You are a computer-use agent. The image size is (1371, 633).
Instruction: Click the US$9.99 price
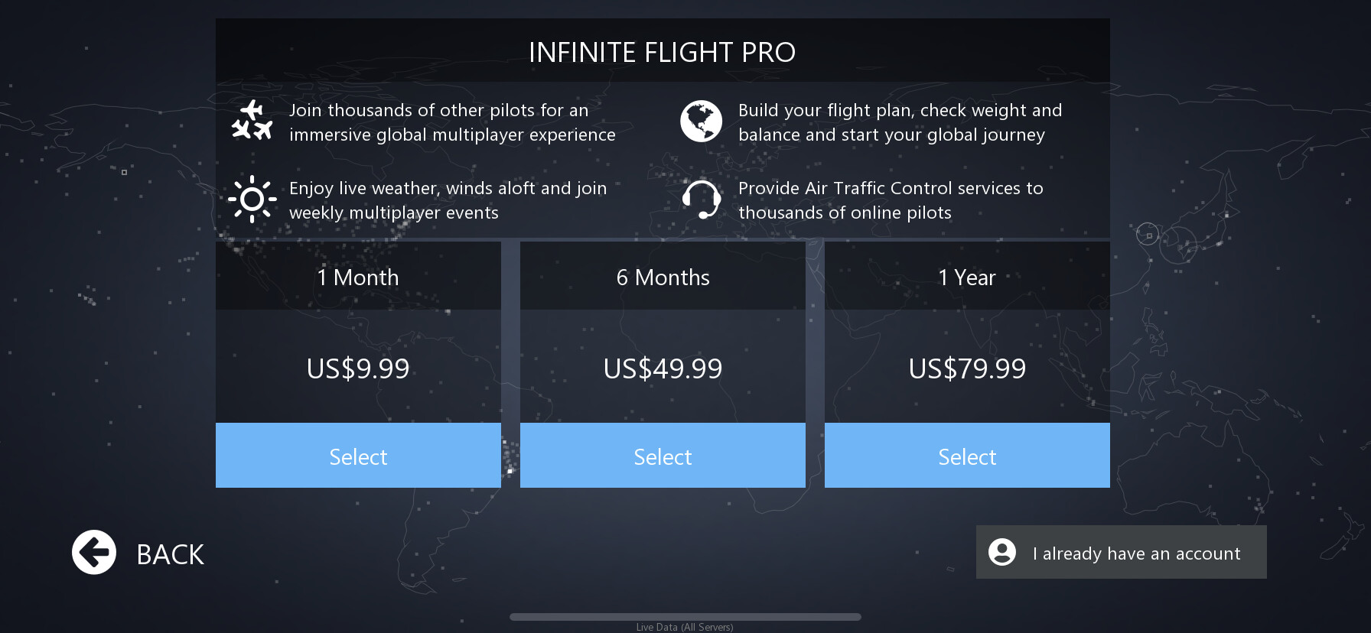358,368
